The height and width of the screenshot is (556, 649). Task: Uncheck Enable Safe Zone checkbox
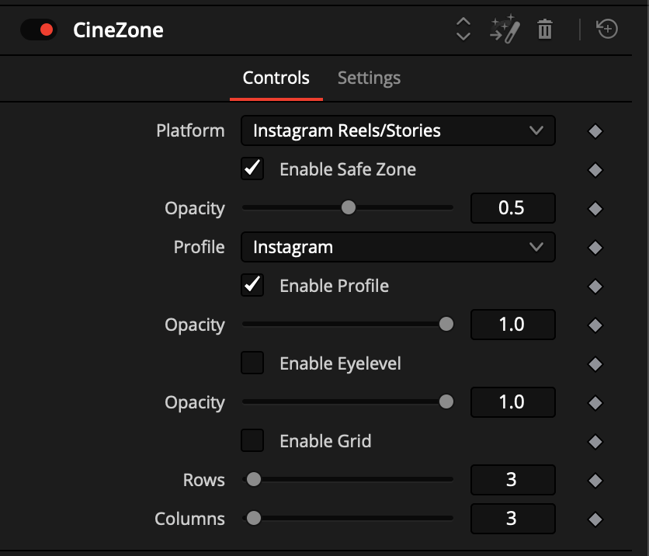tap(252, 169)
